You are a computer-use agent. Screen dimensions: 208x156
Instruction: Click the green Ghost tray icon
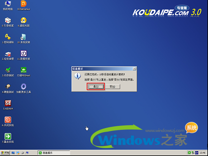click(189, 153)
